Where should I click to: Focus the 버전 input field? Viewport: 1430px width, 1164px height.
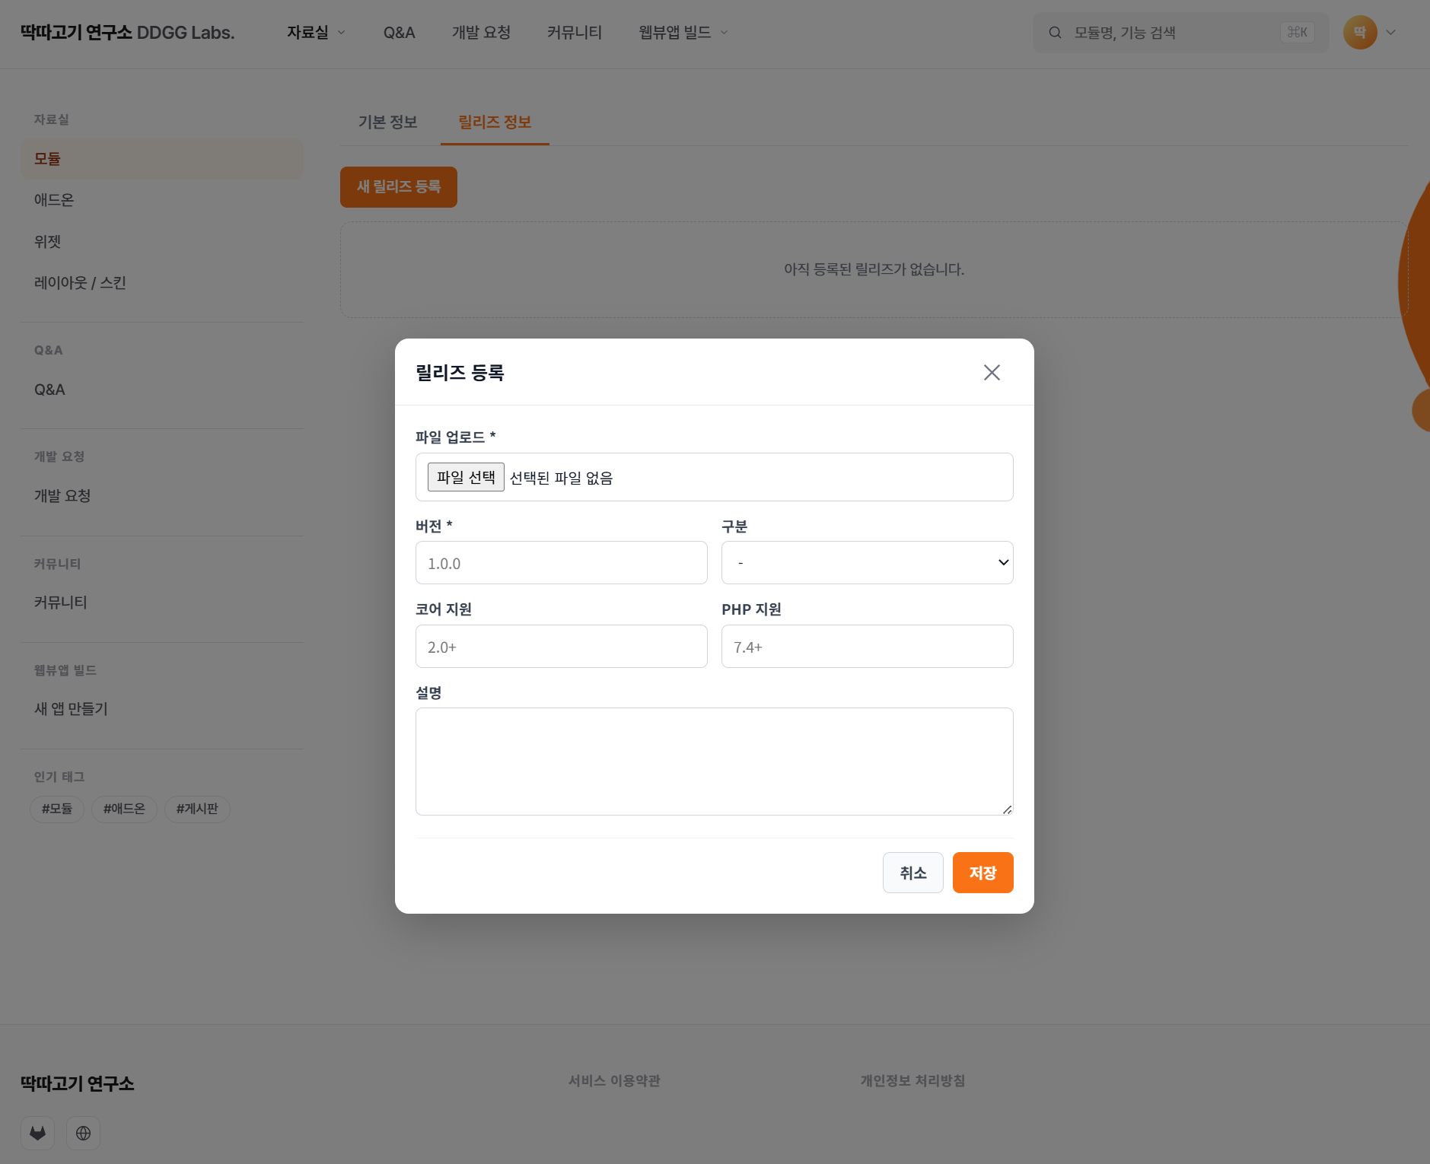(562, 563)
